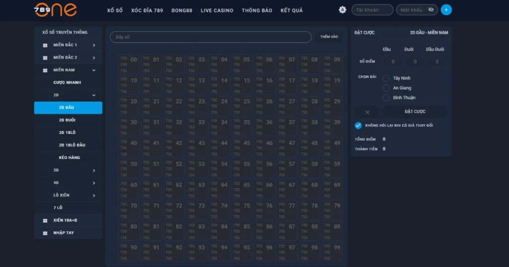The width and height of the screenshot is (509, 267).
Task: Click the 789One logo
Action: pyautogui.click(x=56, y=10)
